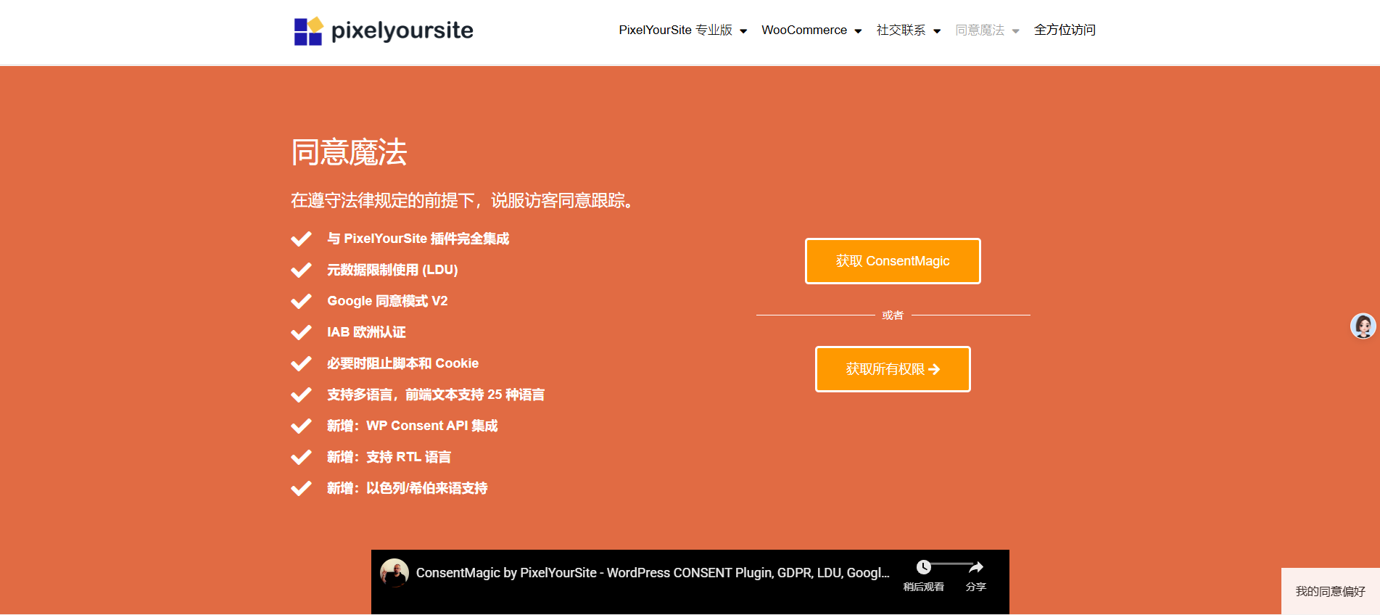Click the pixelyoursite brand name text
The width and height of the screenshot is (1380, 615).
pos(402,30)
